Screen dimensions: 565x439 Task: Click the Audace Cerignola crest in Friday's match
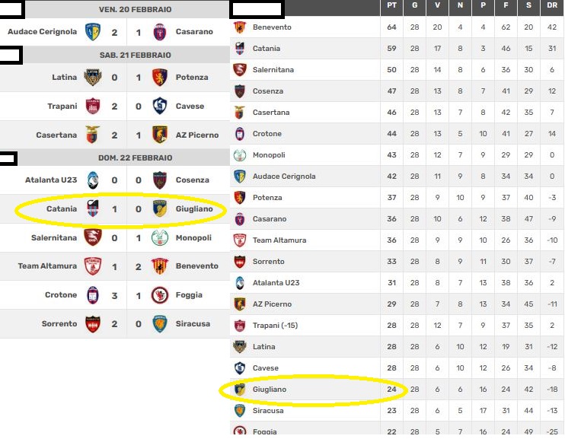click(x=93, y=32)
